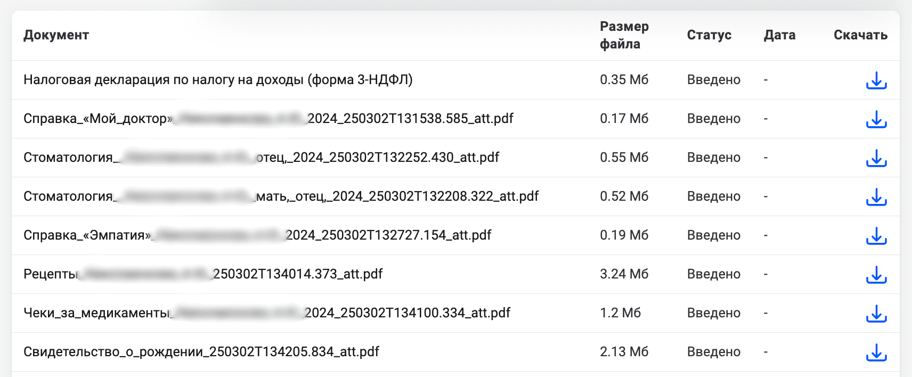Download the Чеки за медикаменты PDF
Screen dimensions: 912x377
click(x=876, y=314)
